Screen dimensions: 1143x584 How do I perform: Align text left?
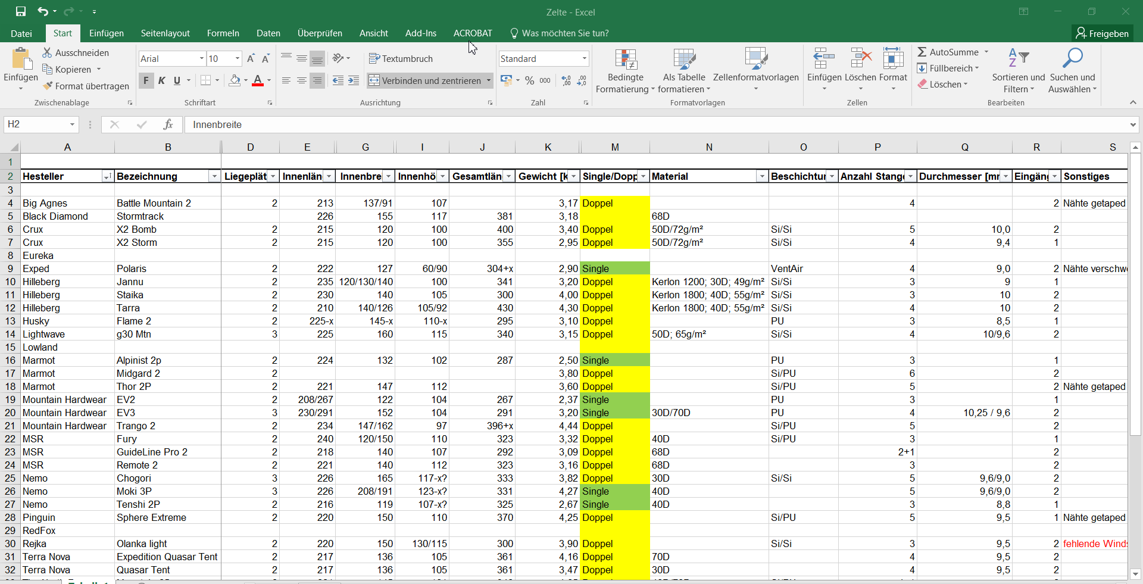[x=286, y=80]
